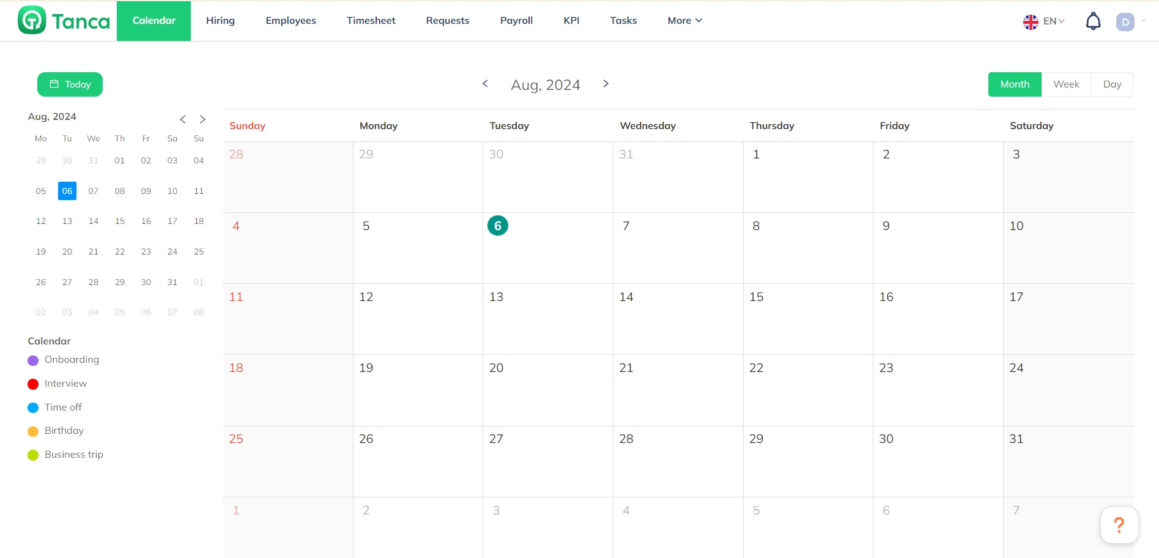Screen dimensions: 1159x558
Task: Select 20 in mini calendar
Action: [x=67, y=251]
